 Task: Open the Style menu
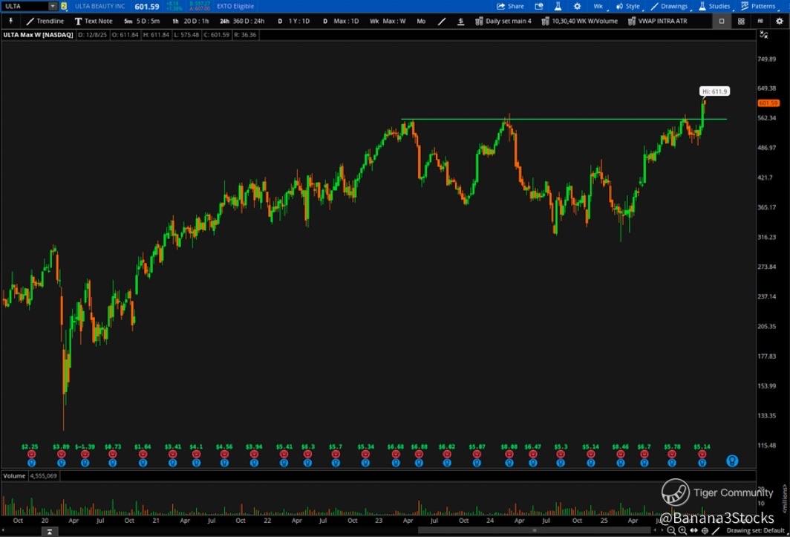click(628, 6)
